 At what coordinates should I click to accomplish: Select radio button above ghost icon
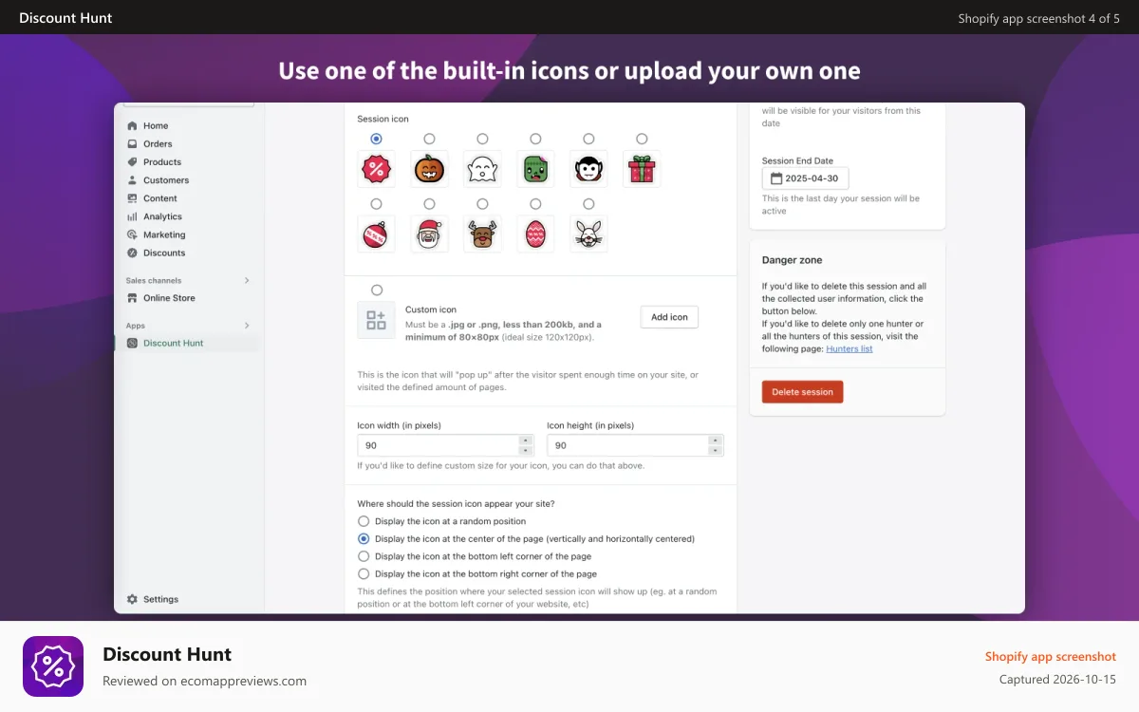click(482, 139)
